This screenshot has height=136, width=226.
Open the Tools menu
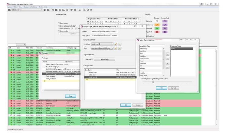40,7
